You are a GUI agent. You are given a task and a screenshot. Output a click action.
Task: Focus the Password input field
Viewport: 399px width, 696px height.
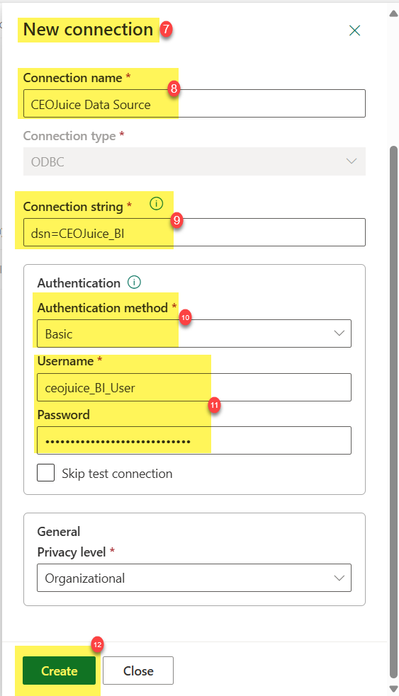[194, 440]
